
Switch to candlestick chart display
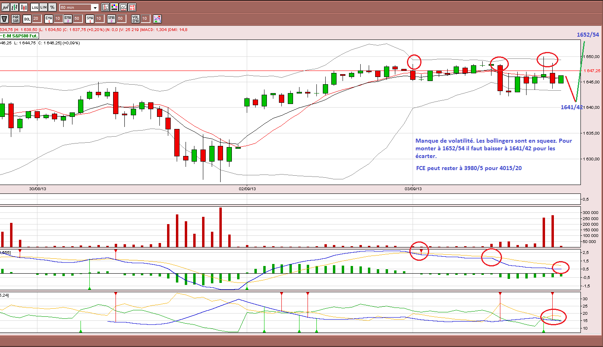point(23,7)
